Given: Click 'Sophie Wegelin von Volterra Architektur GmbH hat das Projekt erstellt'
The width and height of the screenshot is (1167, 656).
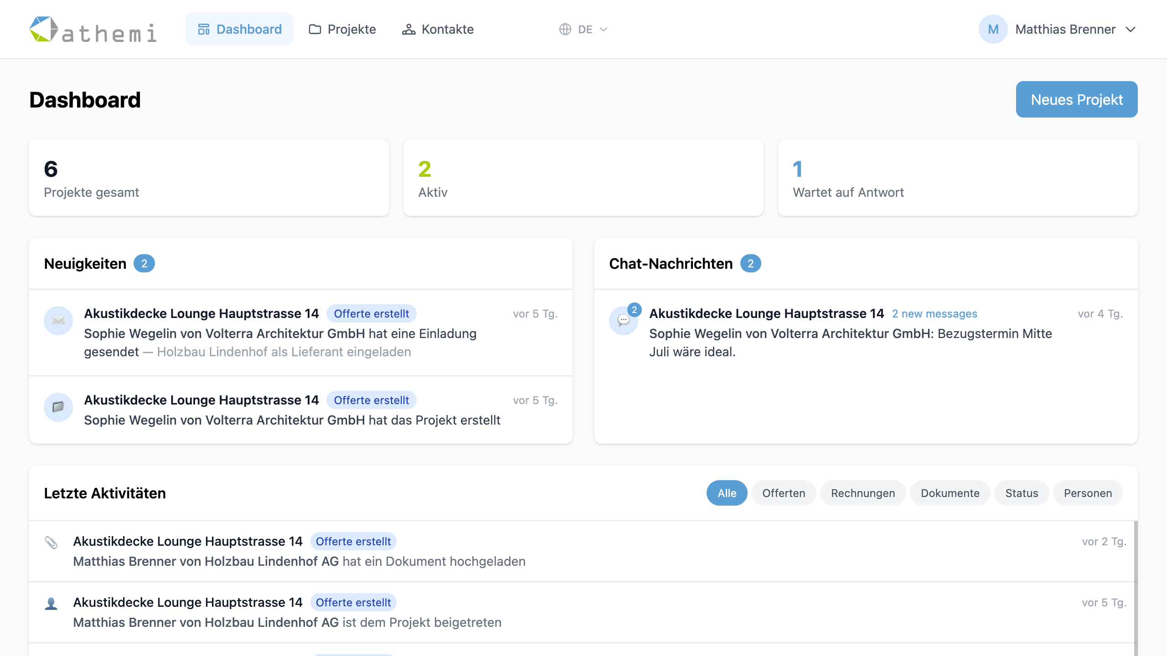Looking at the screenshot, I should click(x=292, y=420).
